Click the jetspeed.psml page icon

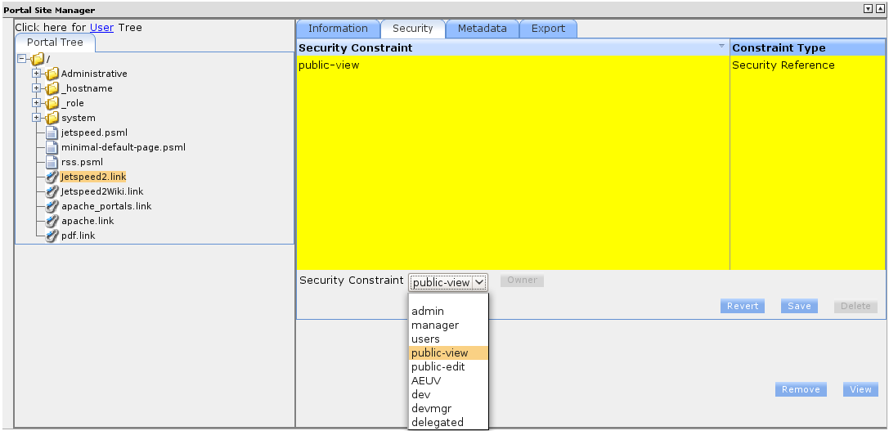pos(52,132)
